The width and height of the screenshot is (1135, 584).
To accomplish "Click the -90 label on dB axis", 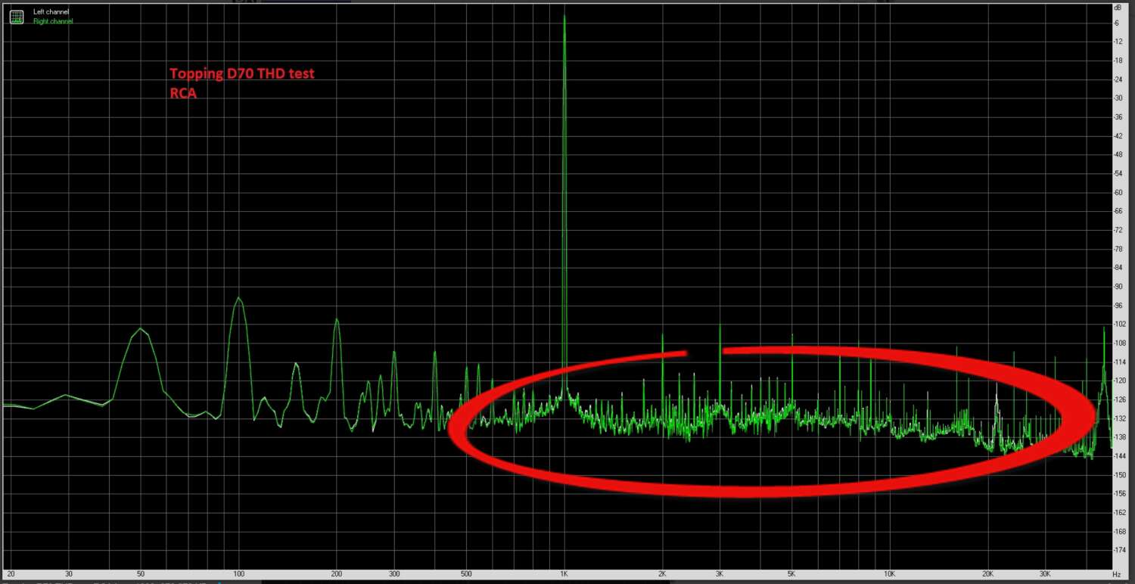I will tap(1118, 286).
